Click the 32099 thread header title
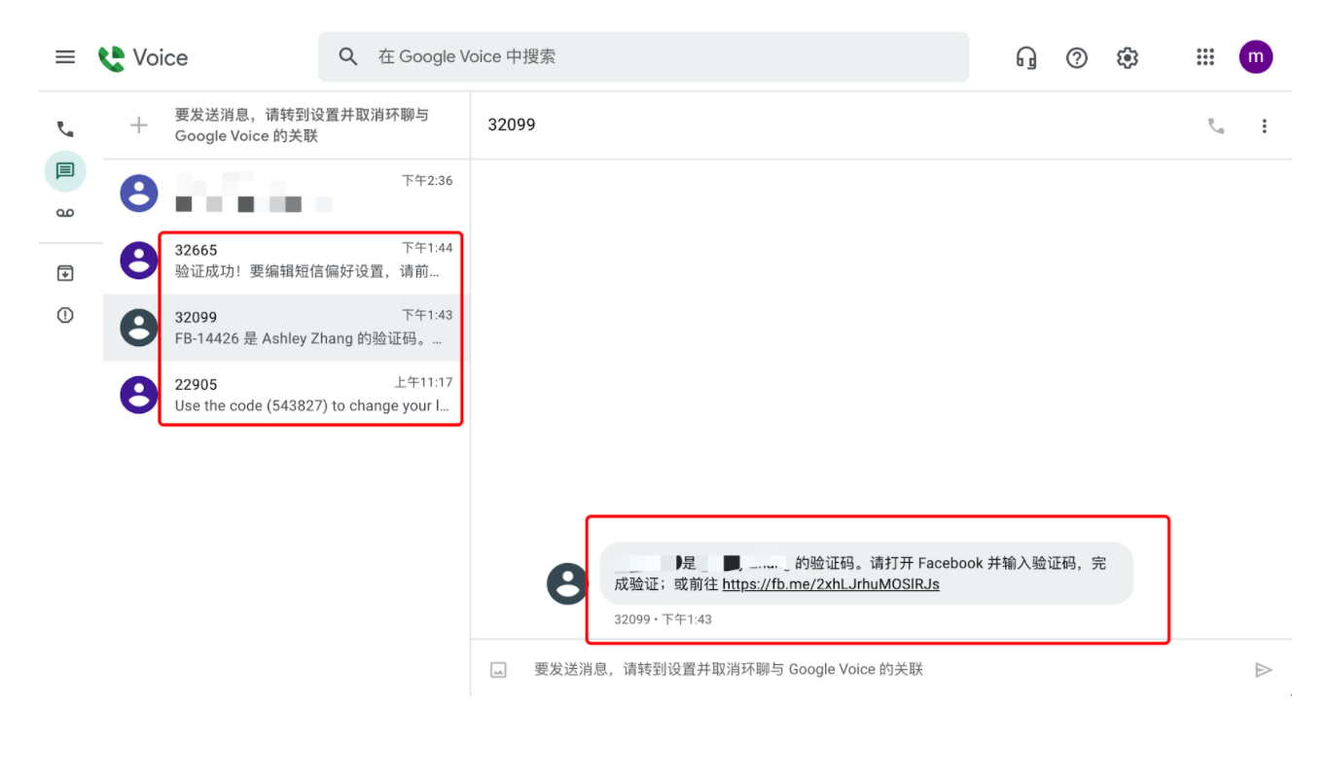 512,124
